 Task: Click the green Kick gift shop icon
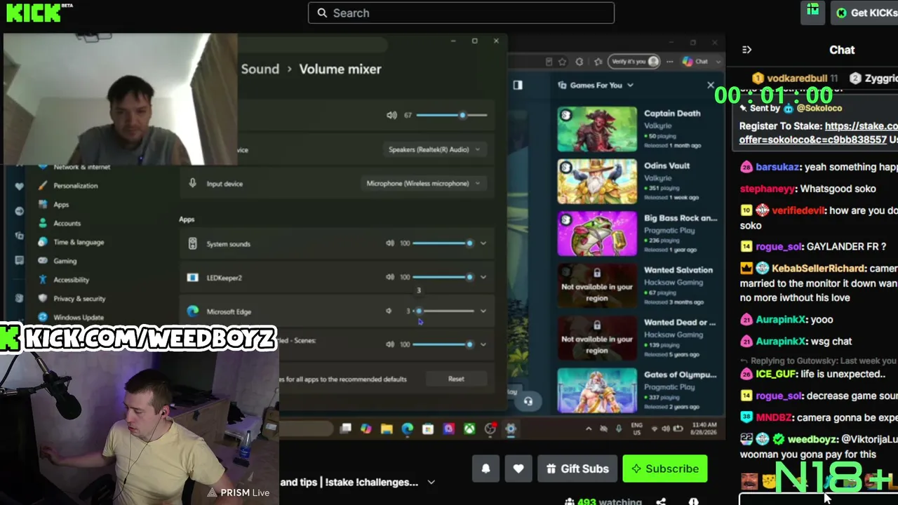[812, 12]
